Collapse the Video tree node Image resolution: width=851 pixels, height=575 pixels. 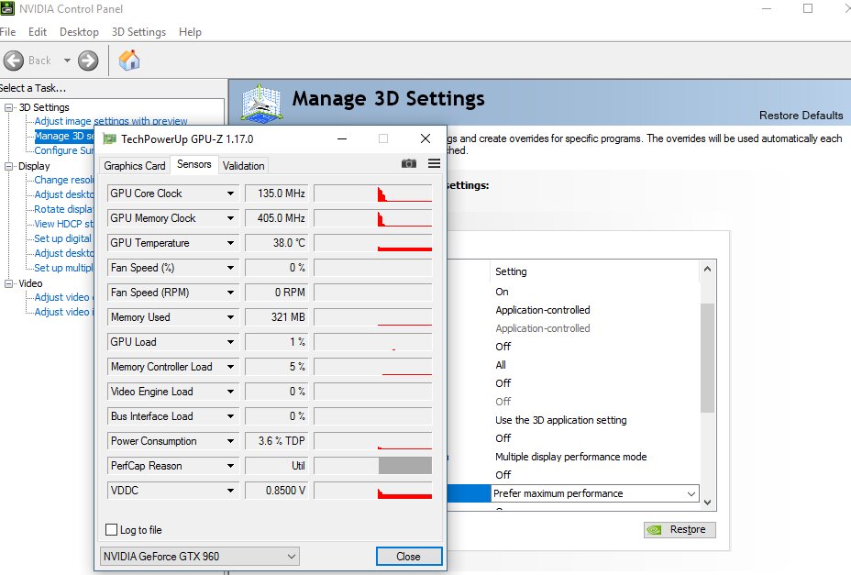[8, 283]
